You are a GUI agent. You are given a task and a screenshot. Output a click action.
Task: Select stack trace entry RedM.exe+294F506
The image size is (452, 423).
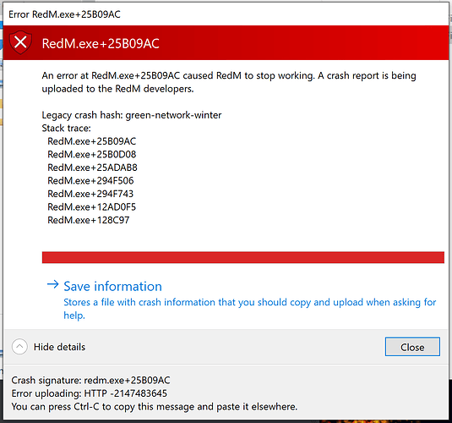pos(90,180)
